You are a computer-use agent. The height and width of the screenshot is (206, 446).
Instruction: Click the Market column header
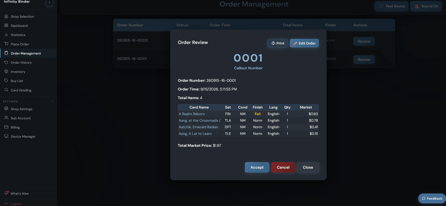[x=306, y=107]
